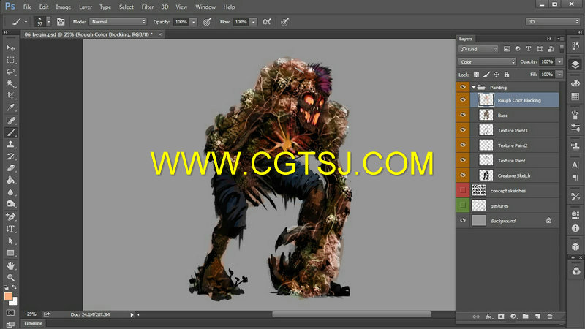
Task: Open the brush preset picker arrow
Action: (x=48, y=22)
